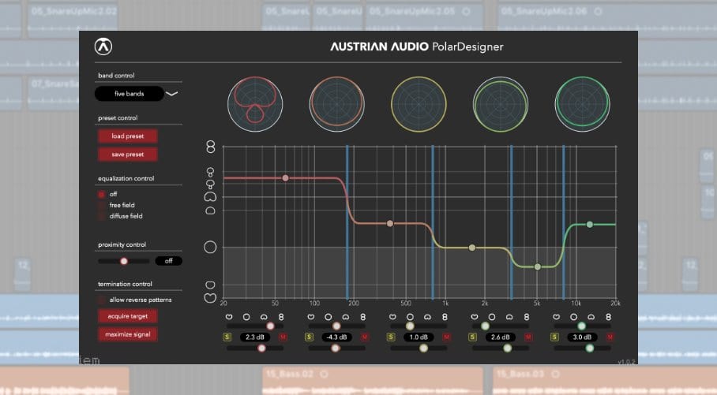This screenshot has width=717, height=395.
Task: Select omni pattern icon for the -4.3 dB band
Action: point(328,316)
